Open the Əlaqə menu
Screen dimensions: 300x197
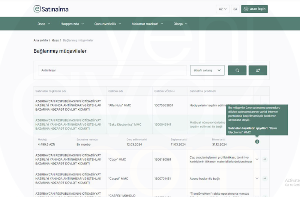(x=180, y=24)
